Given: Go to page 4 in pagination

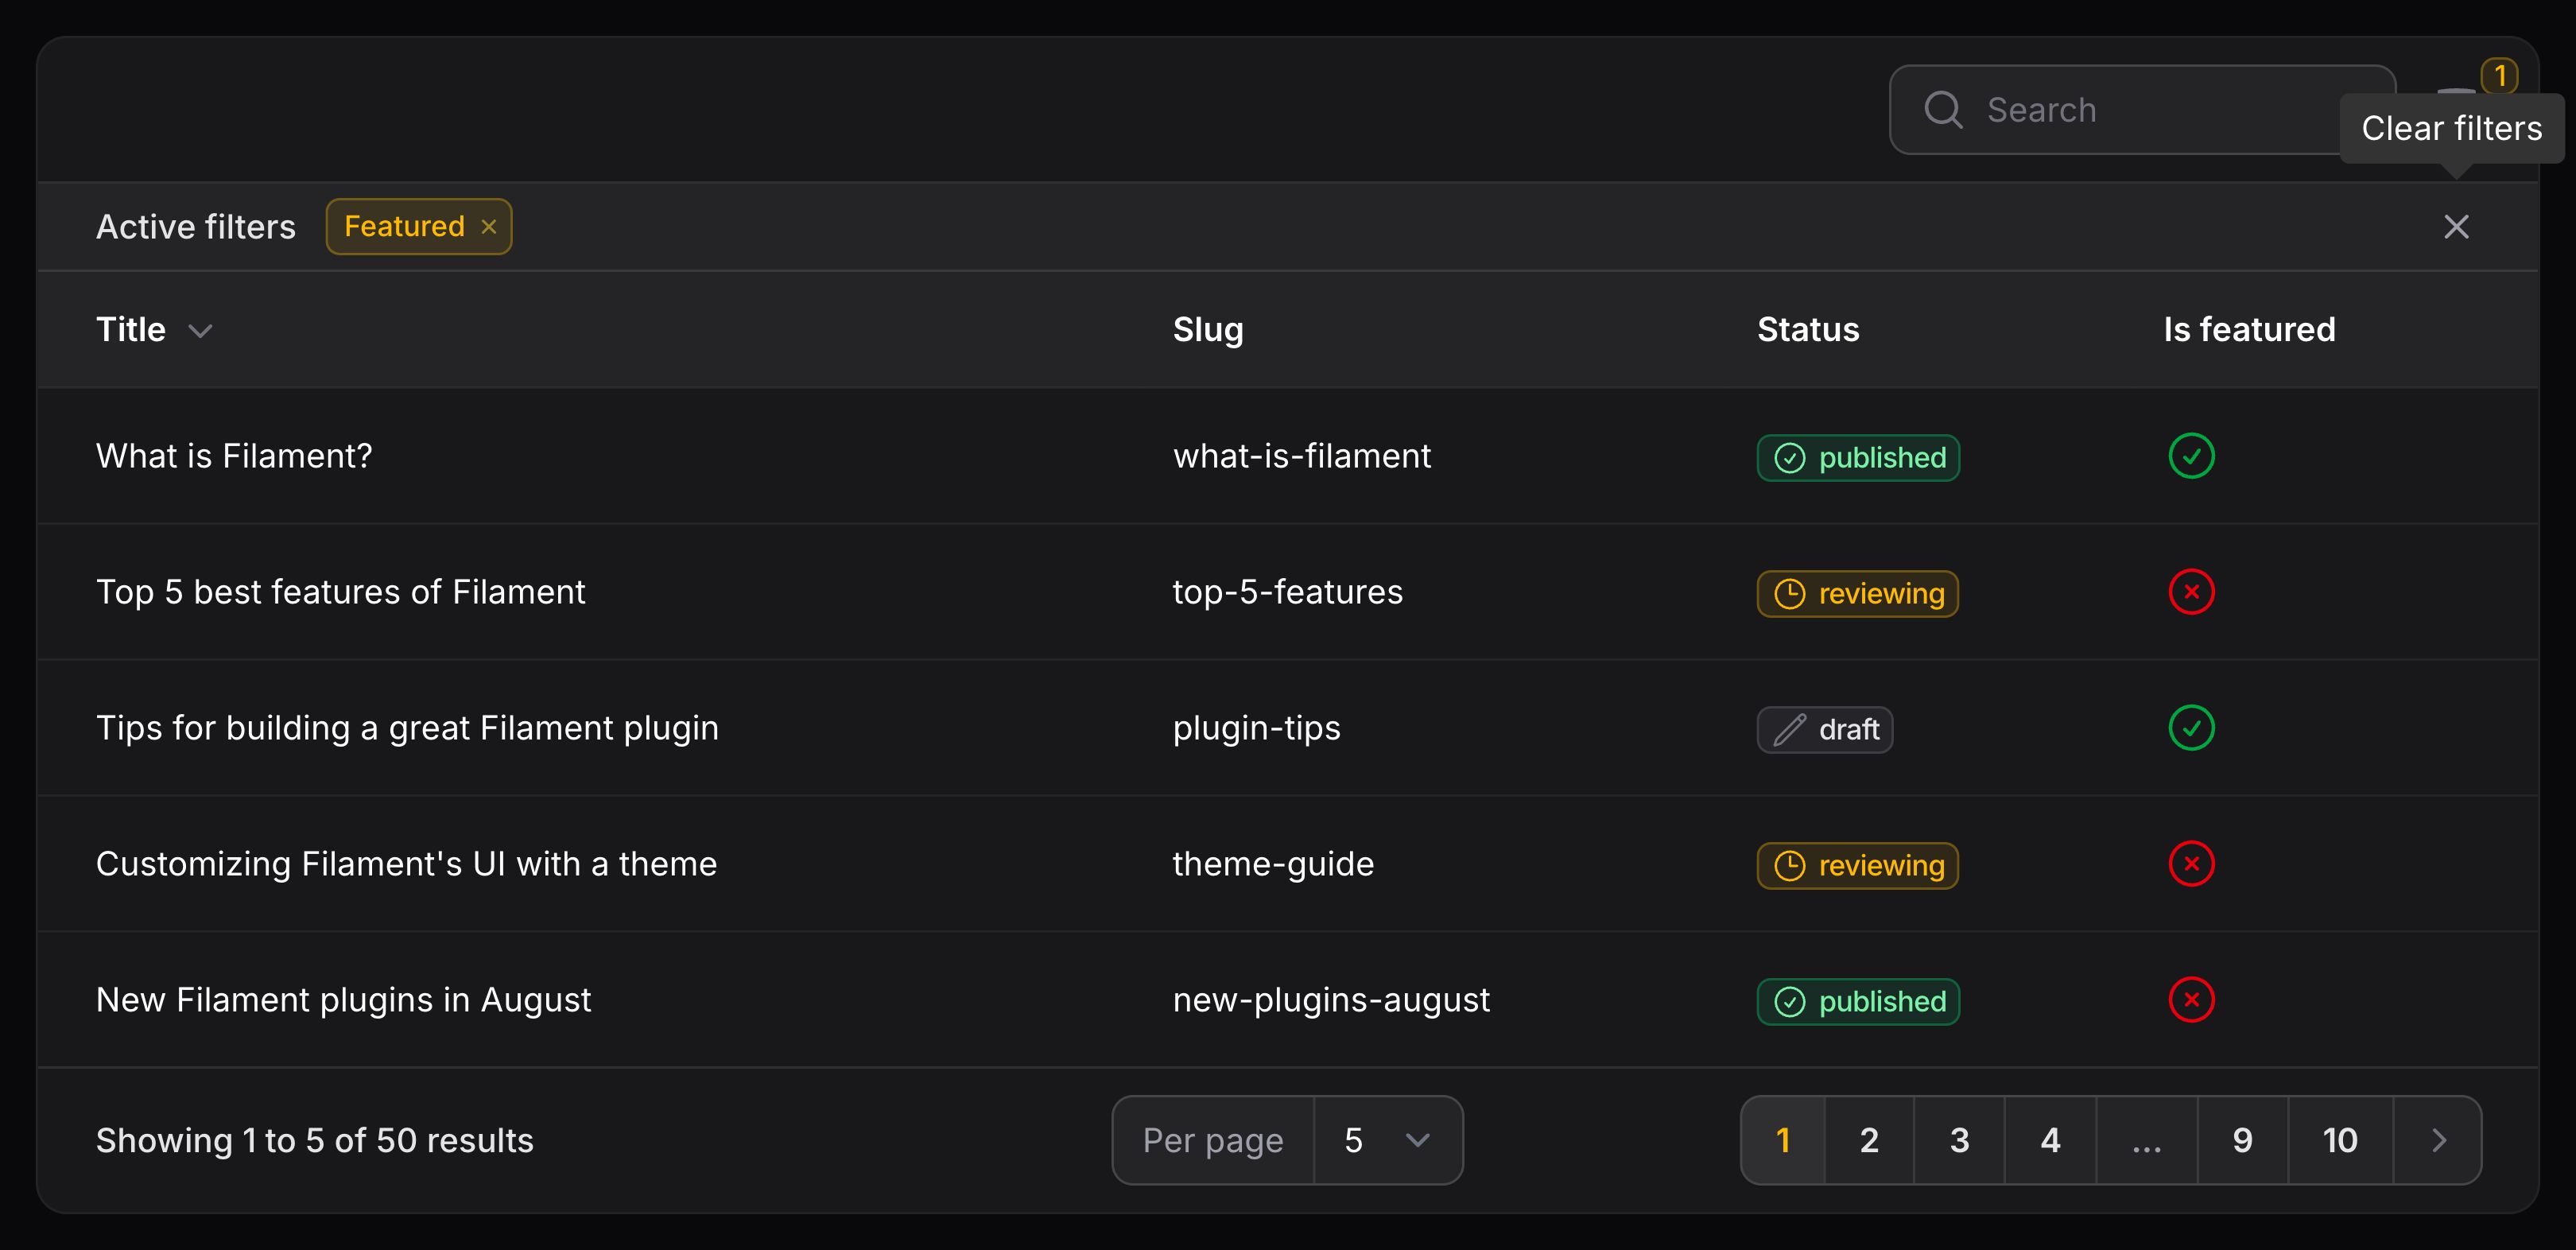Looking at the screenshot, I should (x=2050, y=1140).
